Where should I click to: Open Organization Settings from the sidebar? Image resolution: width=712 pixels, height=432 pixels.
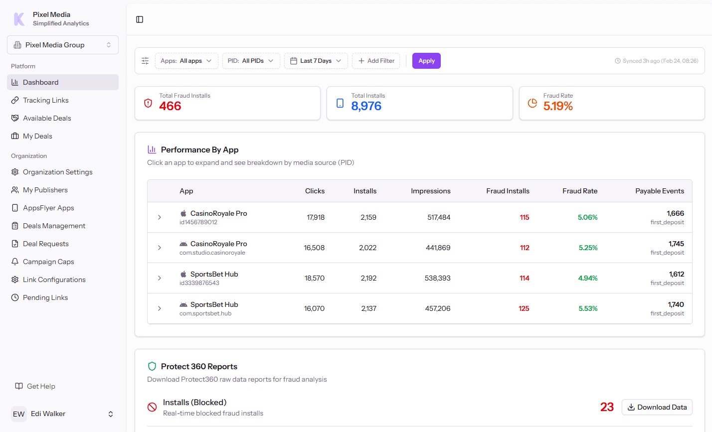click(x=58, y=172)
